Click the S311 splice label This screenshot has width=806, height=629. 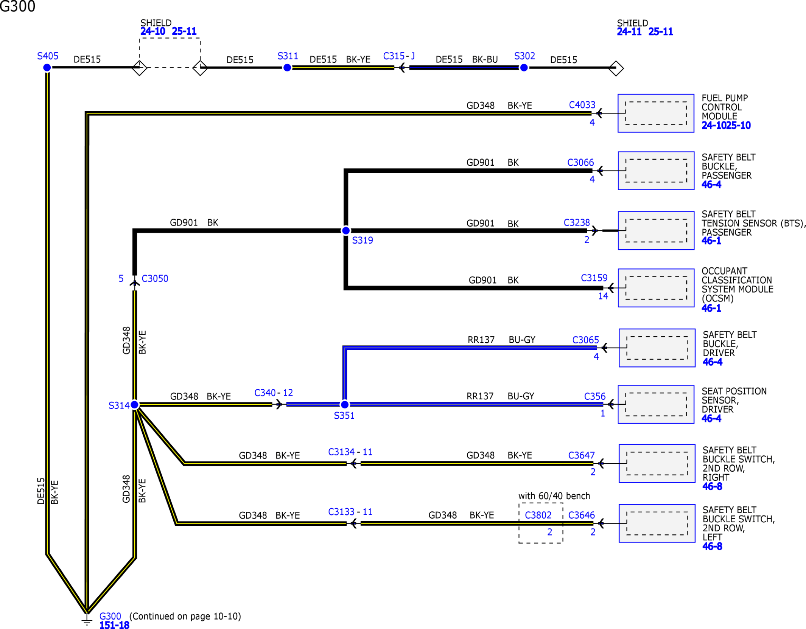click(x=288, y=56)
